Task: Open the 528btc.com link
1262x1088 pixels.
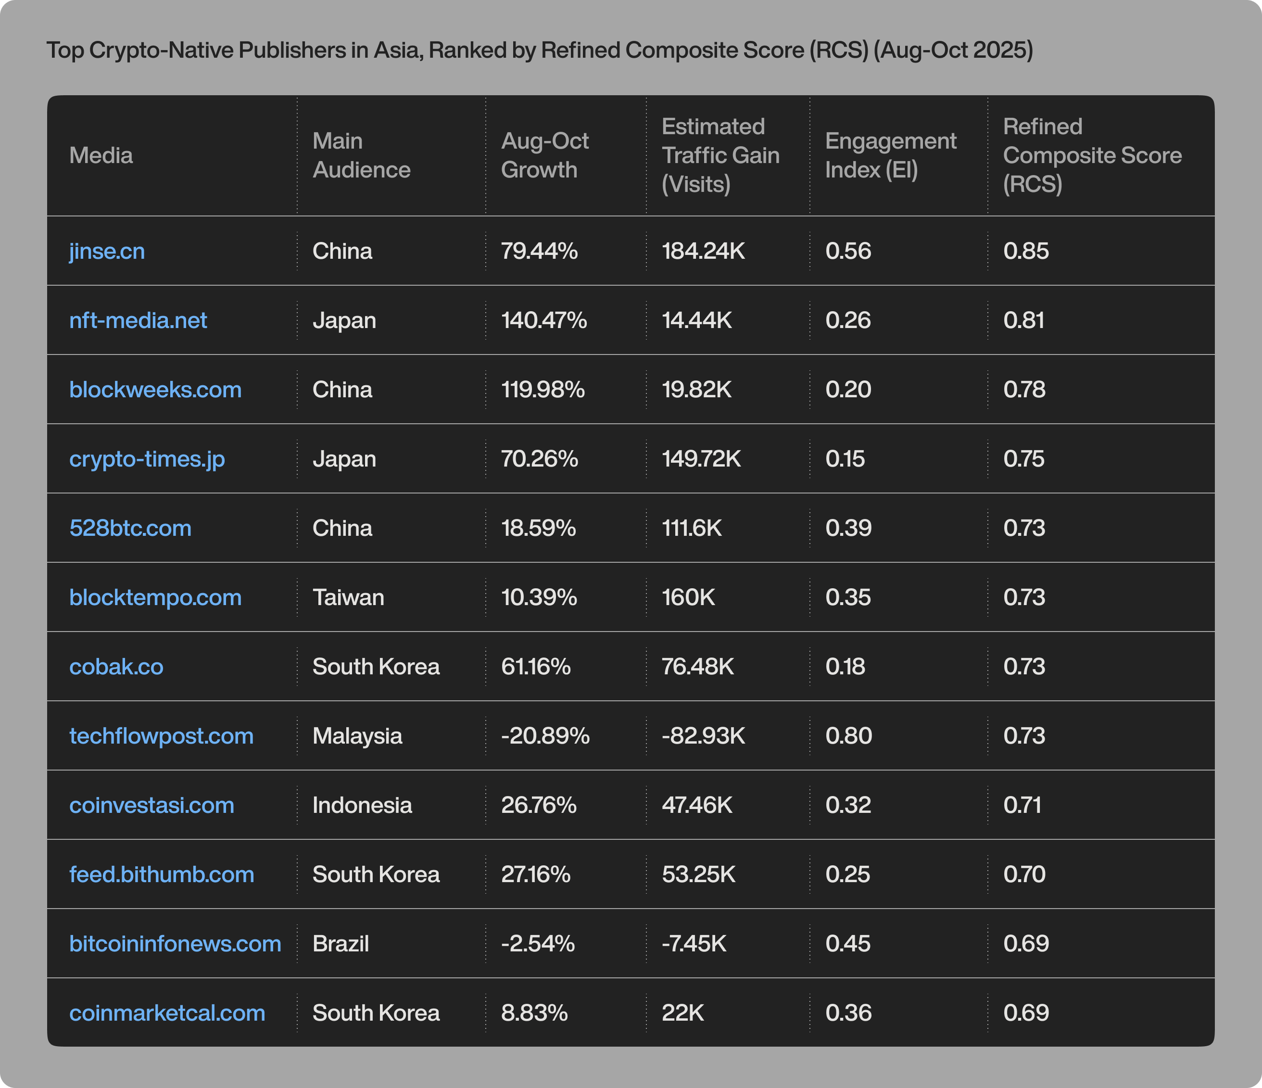Action: (x=130, y=528)
